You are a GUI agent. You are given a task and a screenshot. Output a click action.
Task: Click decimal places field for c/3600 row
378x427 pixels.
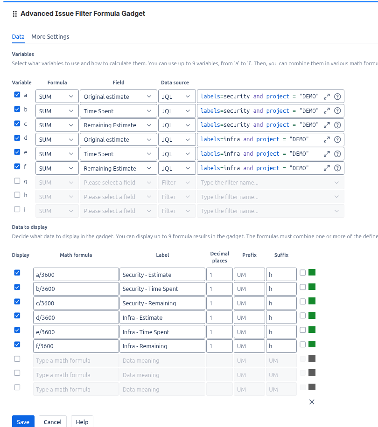(219, 303)
